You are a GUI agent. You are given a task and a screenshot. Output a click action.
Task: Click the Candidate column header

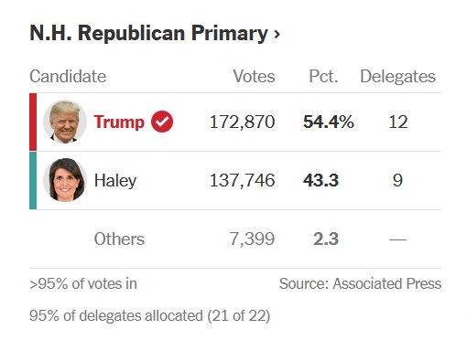point(68,76)
